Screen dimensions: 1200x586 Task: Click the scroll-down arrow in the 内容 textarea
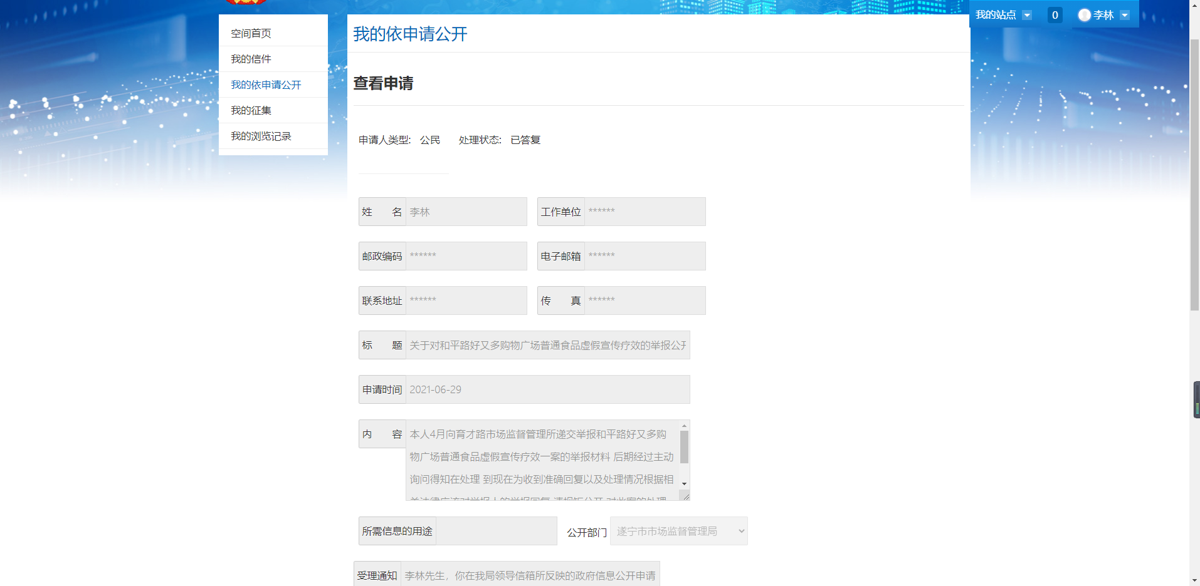tap(684, 483)
